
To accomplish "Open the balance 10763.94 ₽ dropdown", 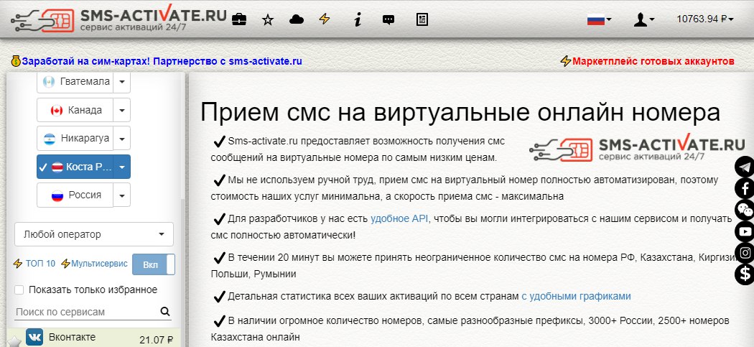I will coord(705,19).
